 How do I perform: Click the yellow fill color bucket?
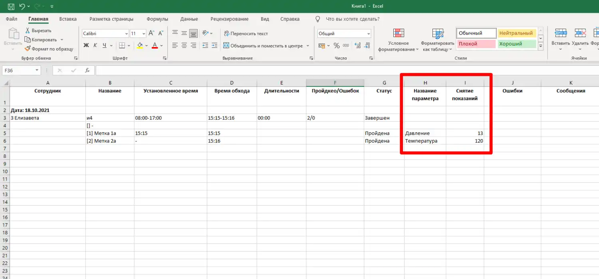[x=140, y=45]
